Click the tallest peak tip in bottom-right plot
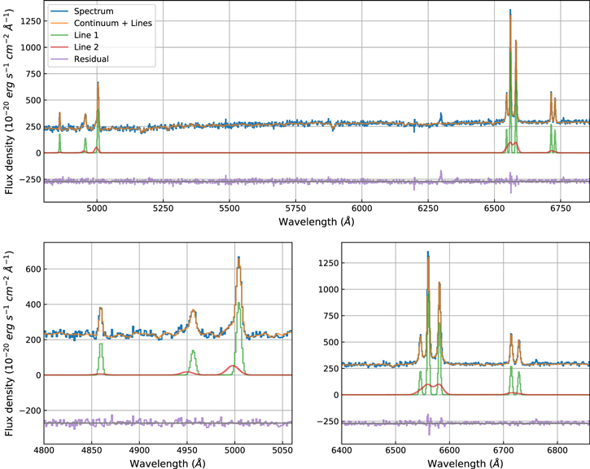The width and height of the screenshot is (590, 469). (x=428, y=252)
